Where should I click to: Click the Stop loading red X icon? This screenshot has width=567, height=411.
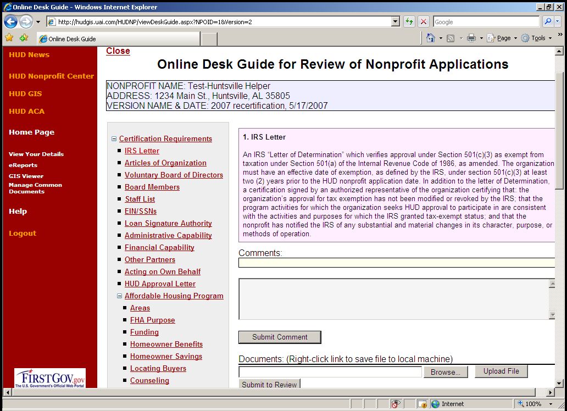423,22
